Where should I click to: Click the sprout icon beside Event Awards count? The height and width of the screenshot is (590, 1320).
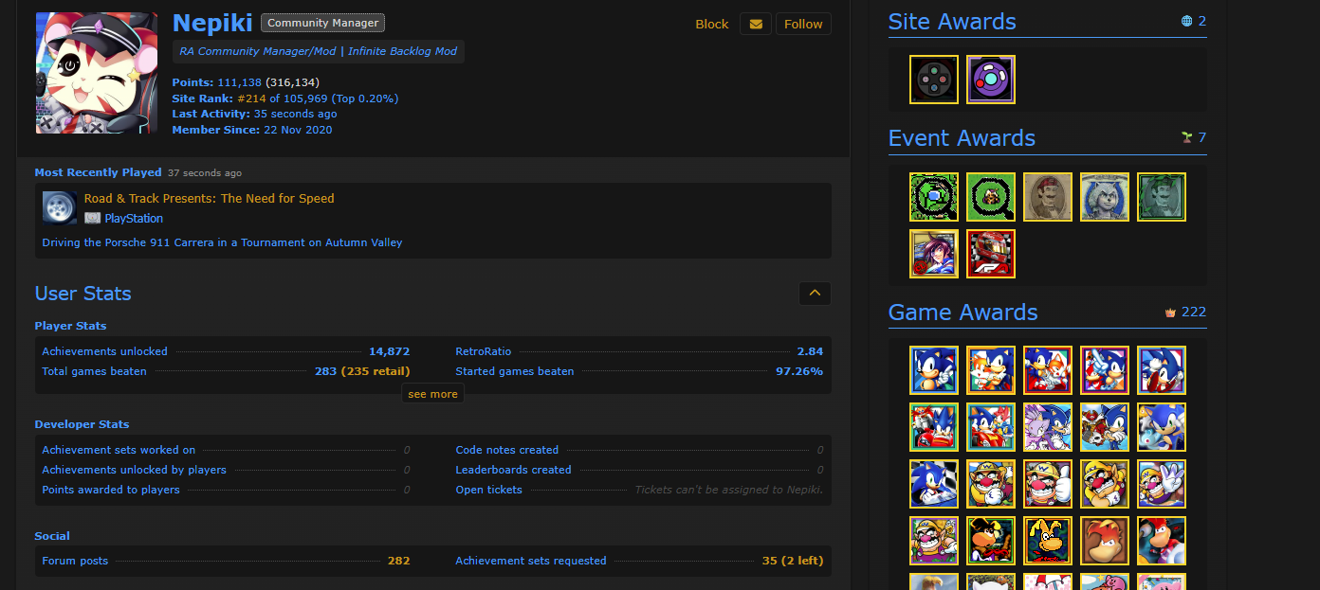[1186, 137]
